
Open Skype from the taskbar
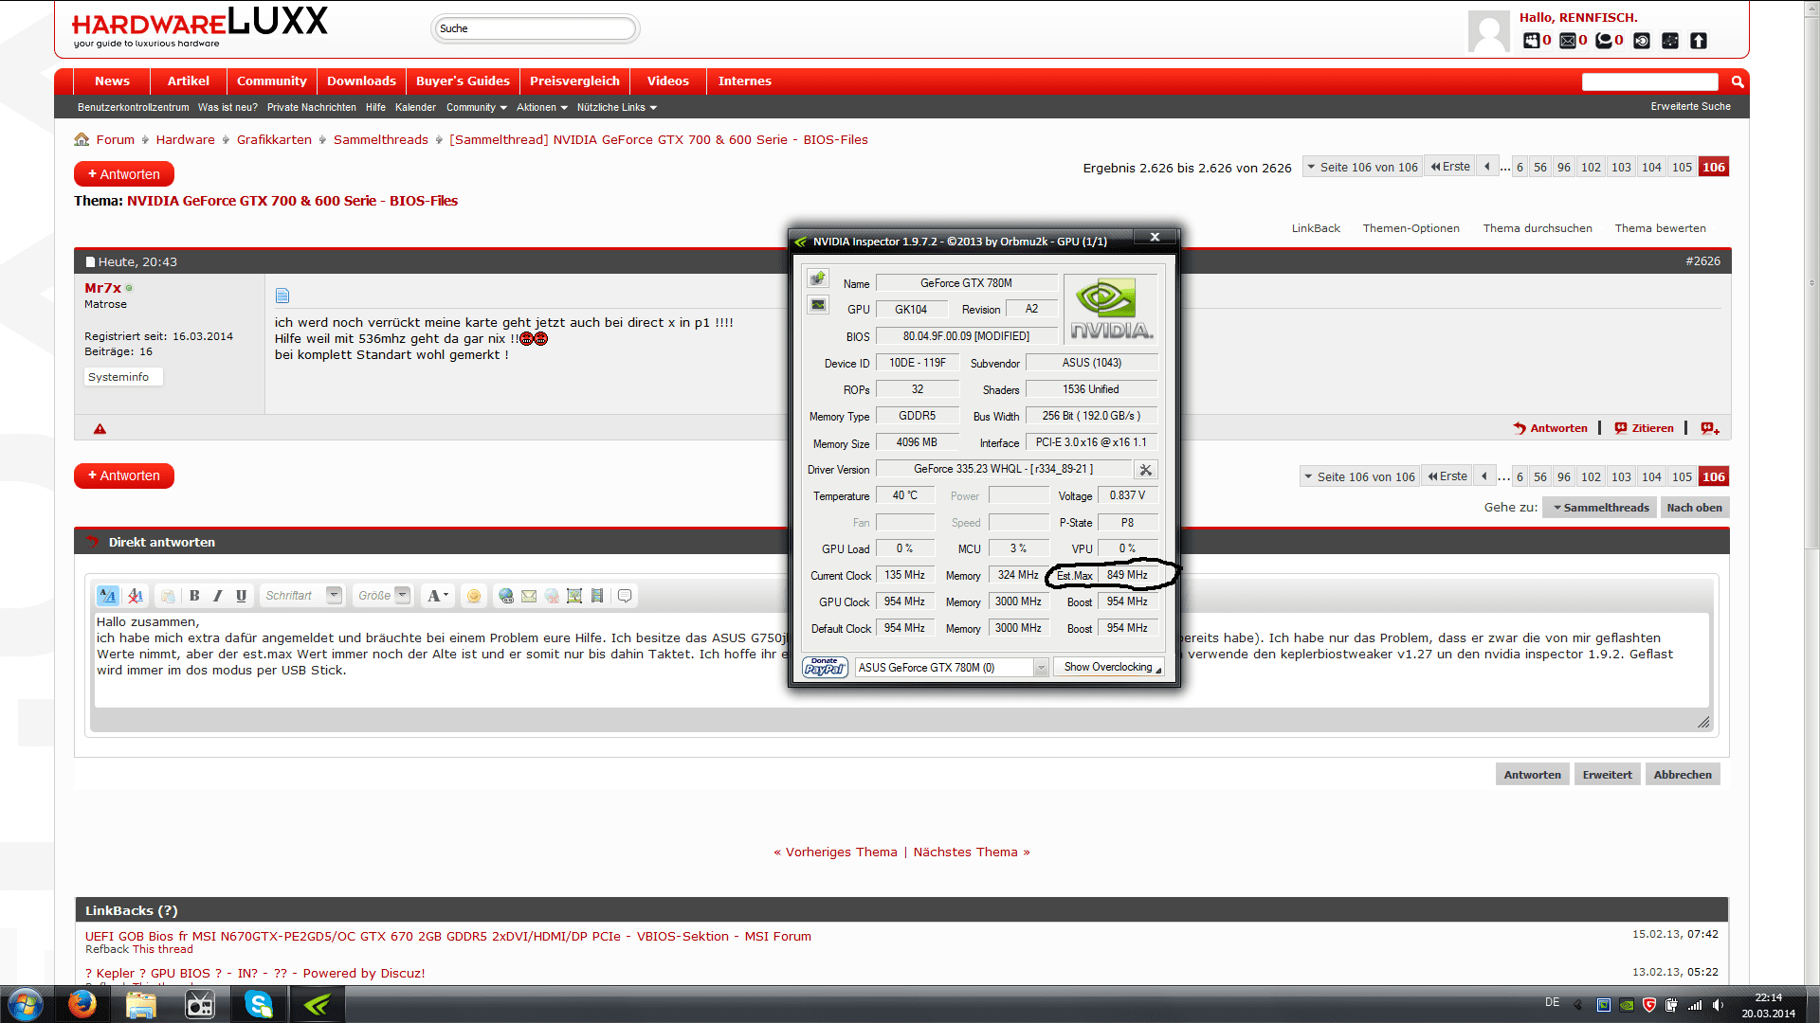click(x=258, y=1004)
